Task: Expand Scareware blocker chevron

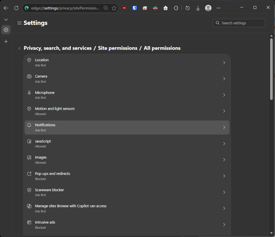Action: (224, 192)
